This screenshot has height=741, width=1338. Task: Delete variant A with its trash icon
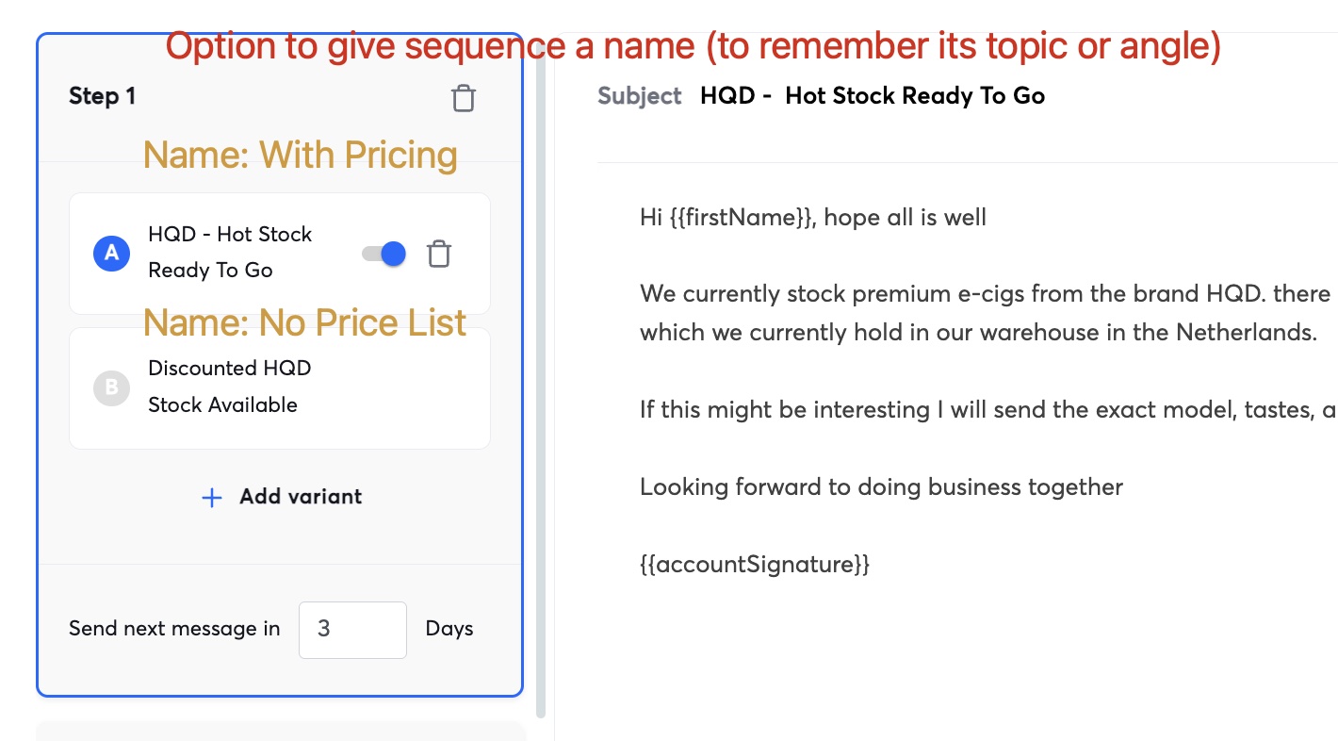click(x=439, y=254)
